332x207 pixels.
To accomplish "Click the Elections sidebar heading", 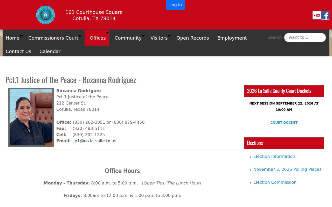I will (x=284, y=143).
